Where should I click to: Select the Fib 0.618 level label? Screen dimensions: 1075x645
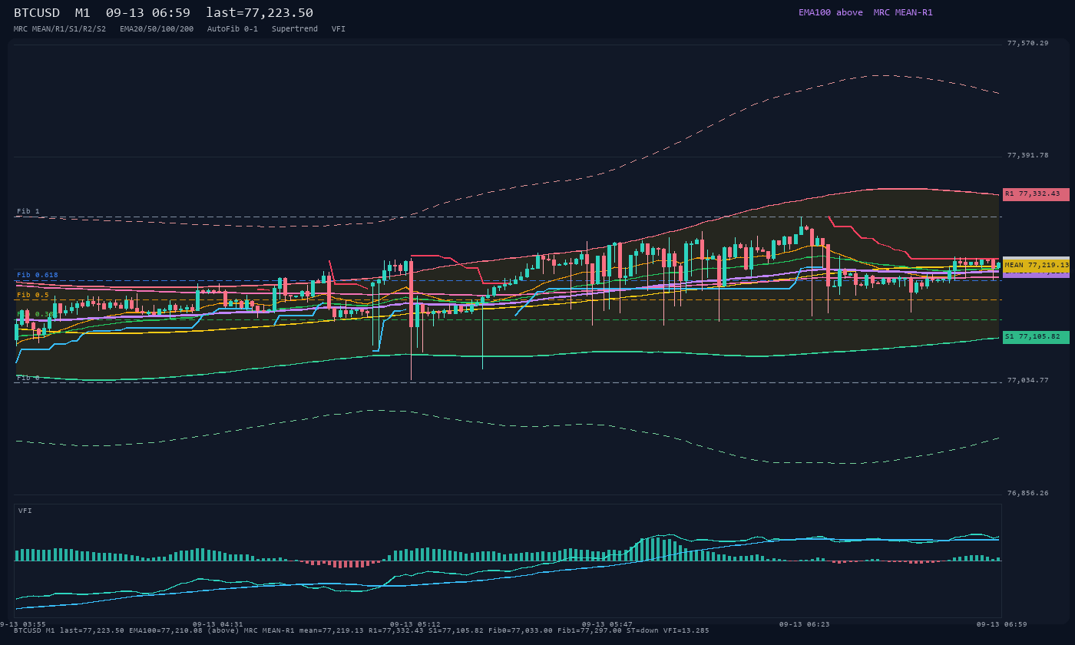point(38,275)
